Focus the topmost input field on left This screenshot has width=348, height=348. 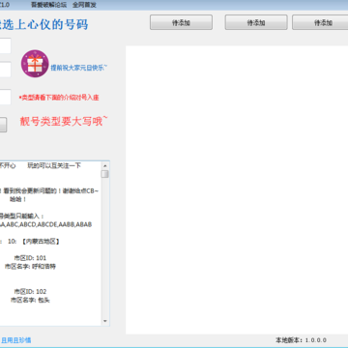5,45
